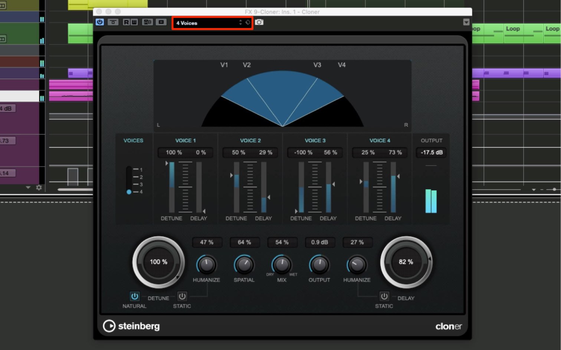Click the delay Humanize value 27 %

pos(357,242)
